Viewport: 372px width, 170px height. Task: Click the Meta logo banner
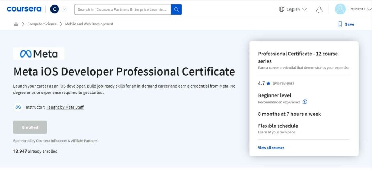tap(39, 54)
